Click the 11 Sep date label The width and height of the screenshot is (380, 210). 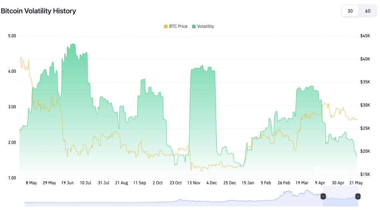[140, 183]
